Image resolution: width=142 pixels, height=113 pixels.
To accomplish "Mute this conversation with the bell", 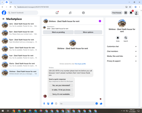I will 118,38.
